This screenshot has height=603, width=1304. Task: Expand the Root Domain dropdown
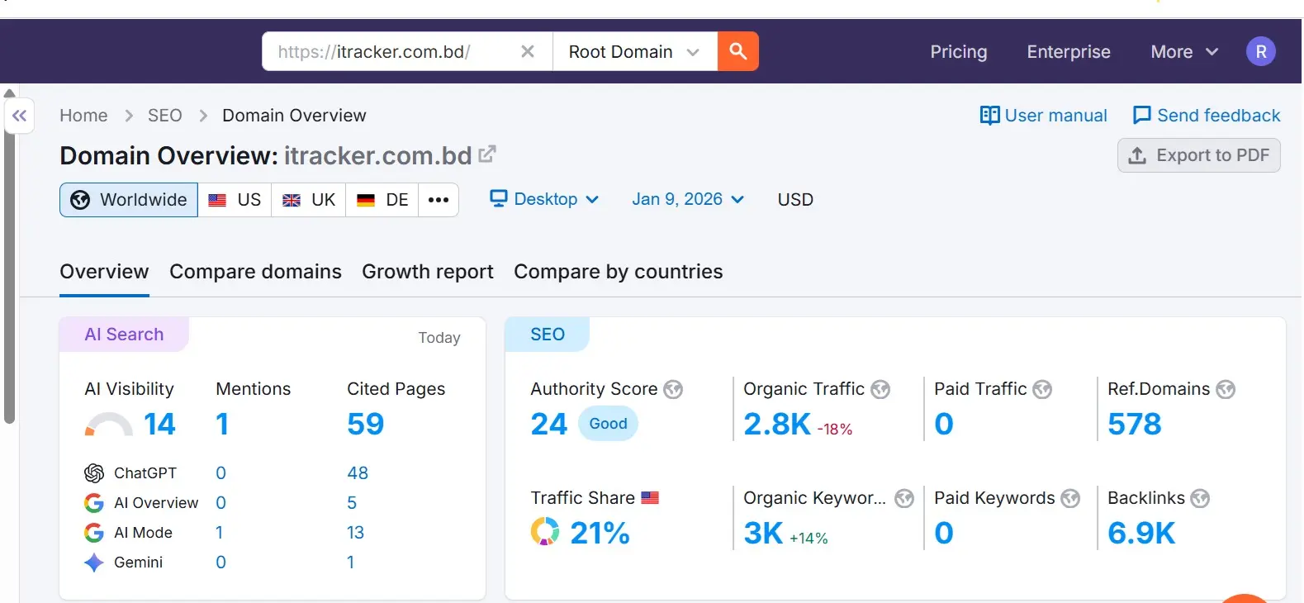click(x=634, y=51)
